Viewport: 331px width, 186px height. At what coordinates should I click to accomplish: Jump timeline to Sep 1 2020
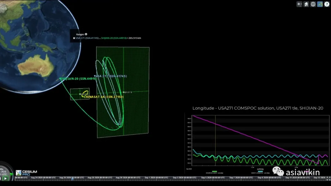[x=156, y=178]
